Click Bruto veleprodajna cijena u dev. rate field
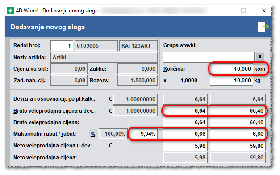 [x=135, y=111]
